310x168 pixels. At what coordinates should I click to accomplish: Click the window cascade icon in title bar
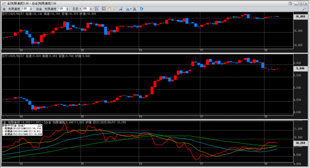290,3
